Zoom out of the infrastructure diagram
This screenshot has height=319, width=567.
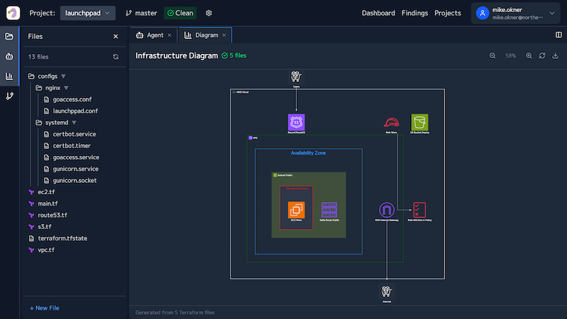493,55
